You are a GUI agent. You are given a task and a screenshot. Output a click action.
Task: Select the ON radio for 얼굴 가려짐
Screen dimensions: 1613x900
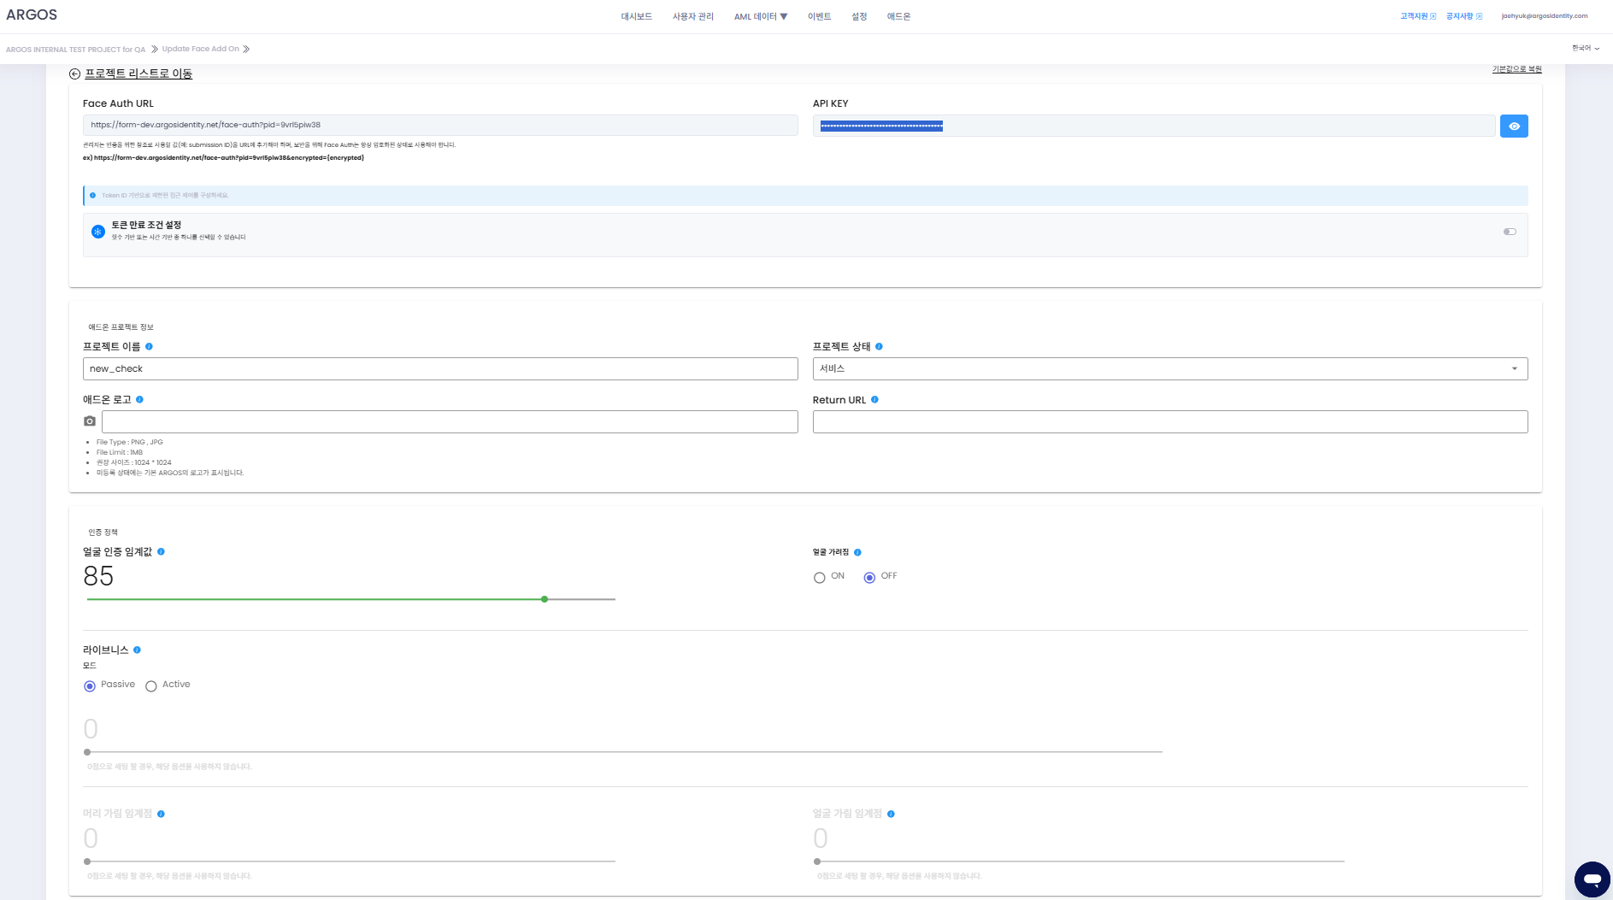pyautogui.click(x=820, y=578)
